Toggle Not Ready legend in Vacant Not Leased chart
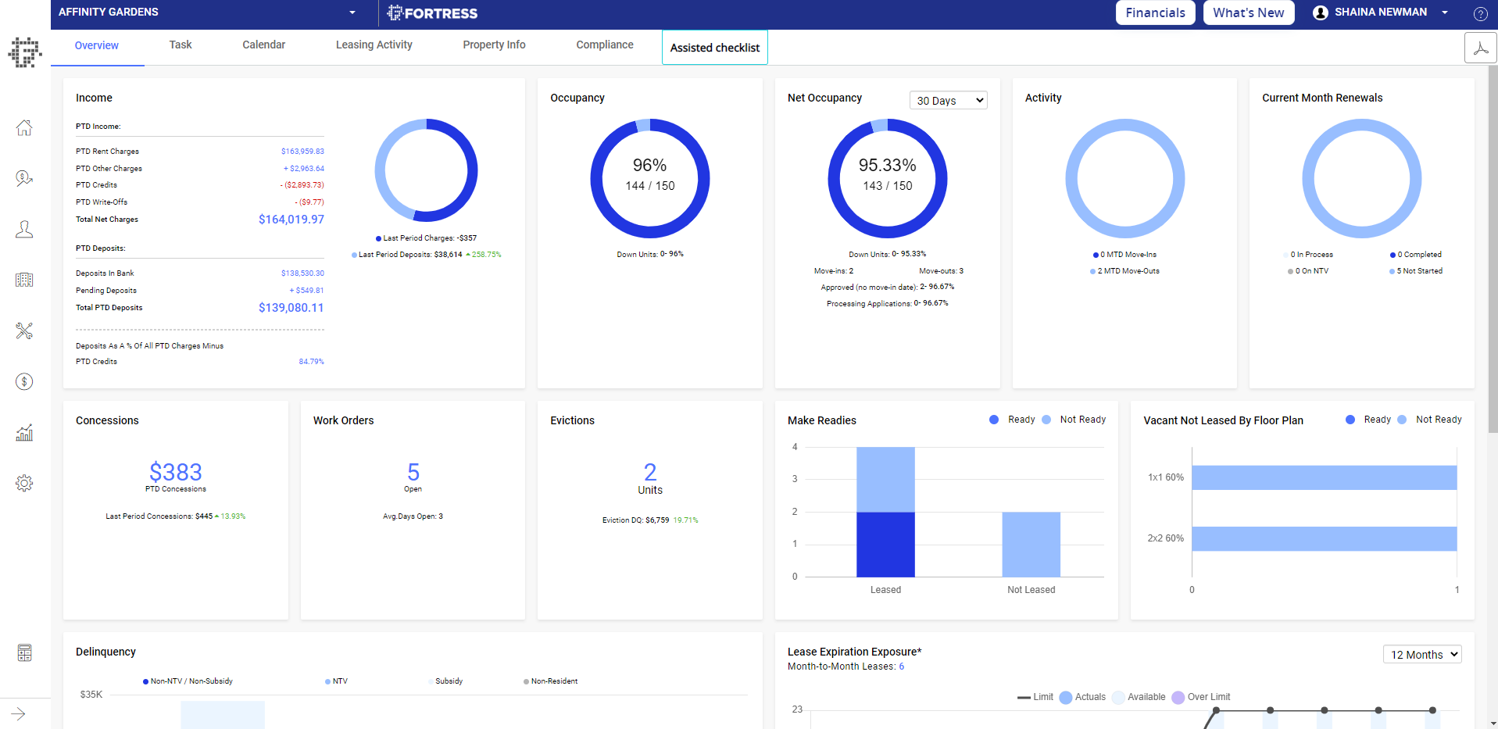Viewport: 1498px width, 729px height. (x=1430, y=420)
